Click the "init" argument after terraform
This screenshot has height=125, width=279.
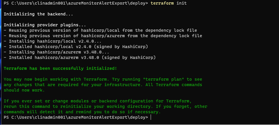182,3
